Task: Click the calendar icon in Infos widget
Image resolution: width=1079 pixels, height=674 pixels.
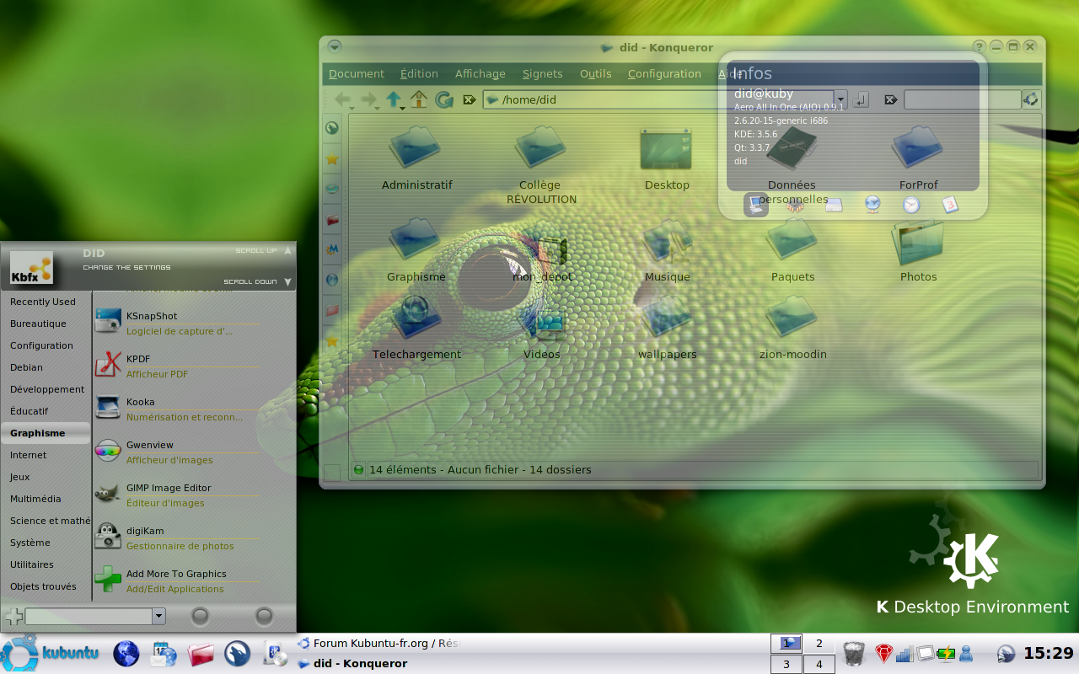Action: point(950,205)
